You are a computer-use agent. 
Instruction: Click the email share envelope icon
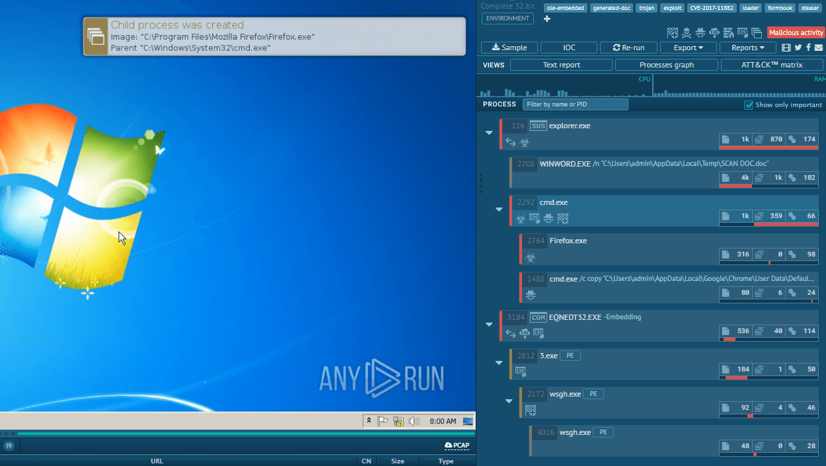(819, 48)
